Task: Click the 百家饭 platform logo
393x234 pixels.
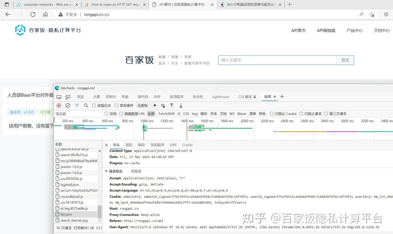Action: coord(48,30)
